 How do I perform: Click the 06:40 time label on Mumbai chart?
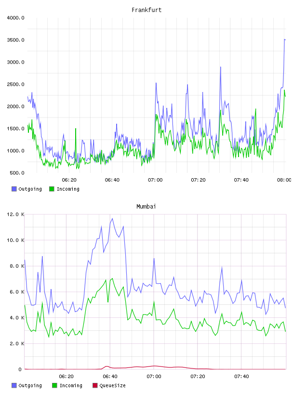(x=110, y=377)
